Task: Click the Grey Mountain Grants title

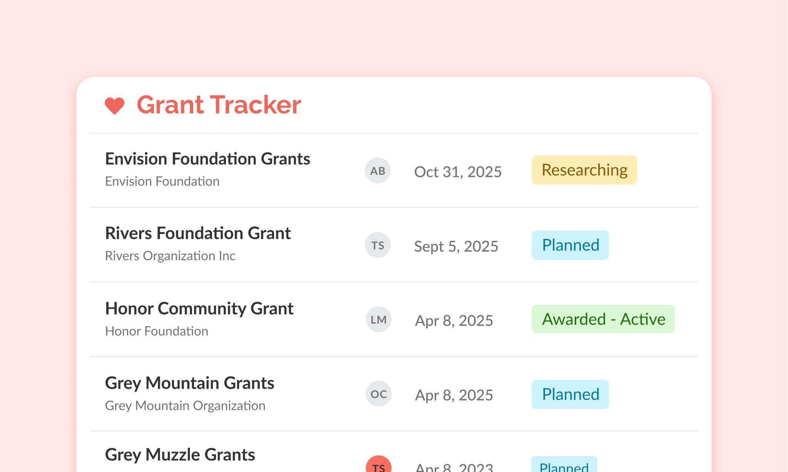Action: pos(189,383)
